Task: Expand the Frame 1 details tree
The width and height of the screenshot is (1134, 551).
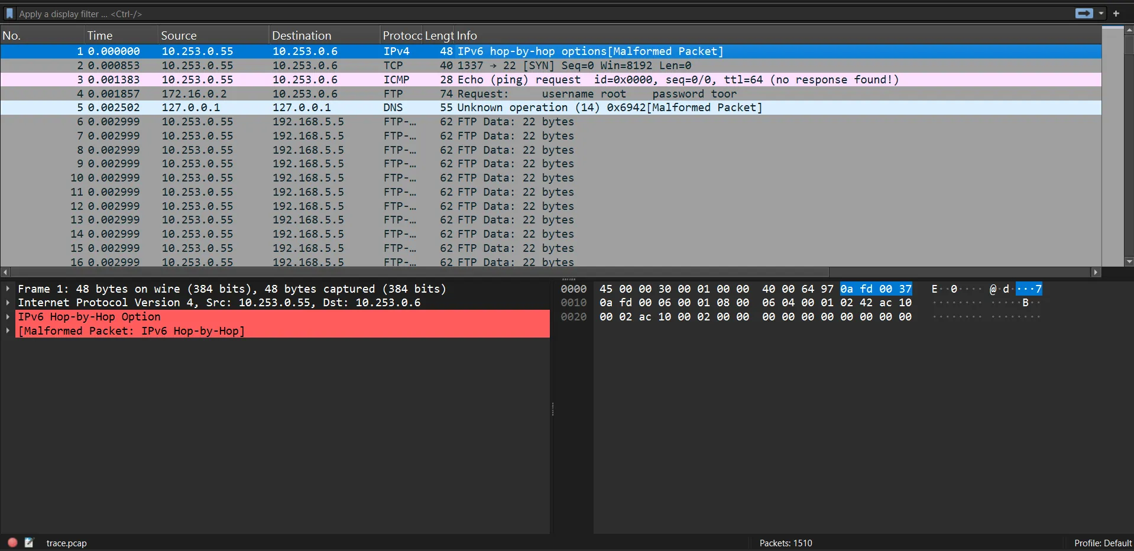Action: [x=8, y=289]
